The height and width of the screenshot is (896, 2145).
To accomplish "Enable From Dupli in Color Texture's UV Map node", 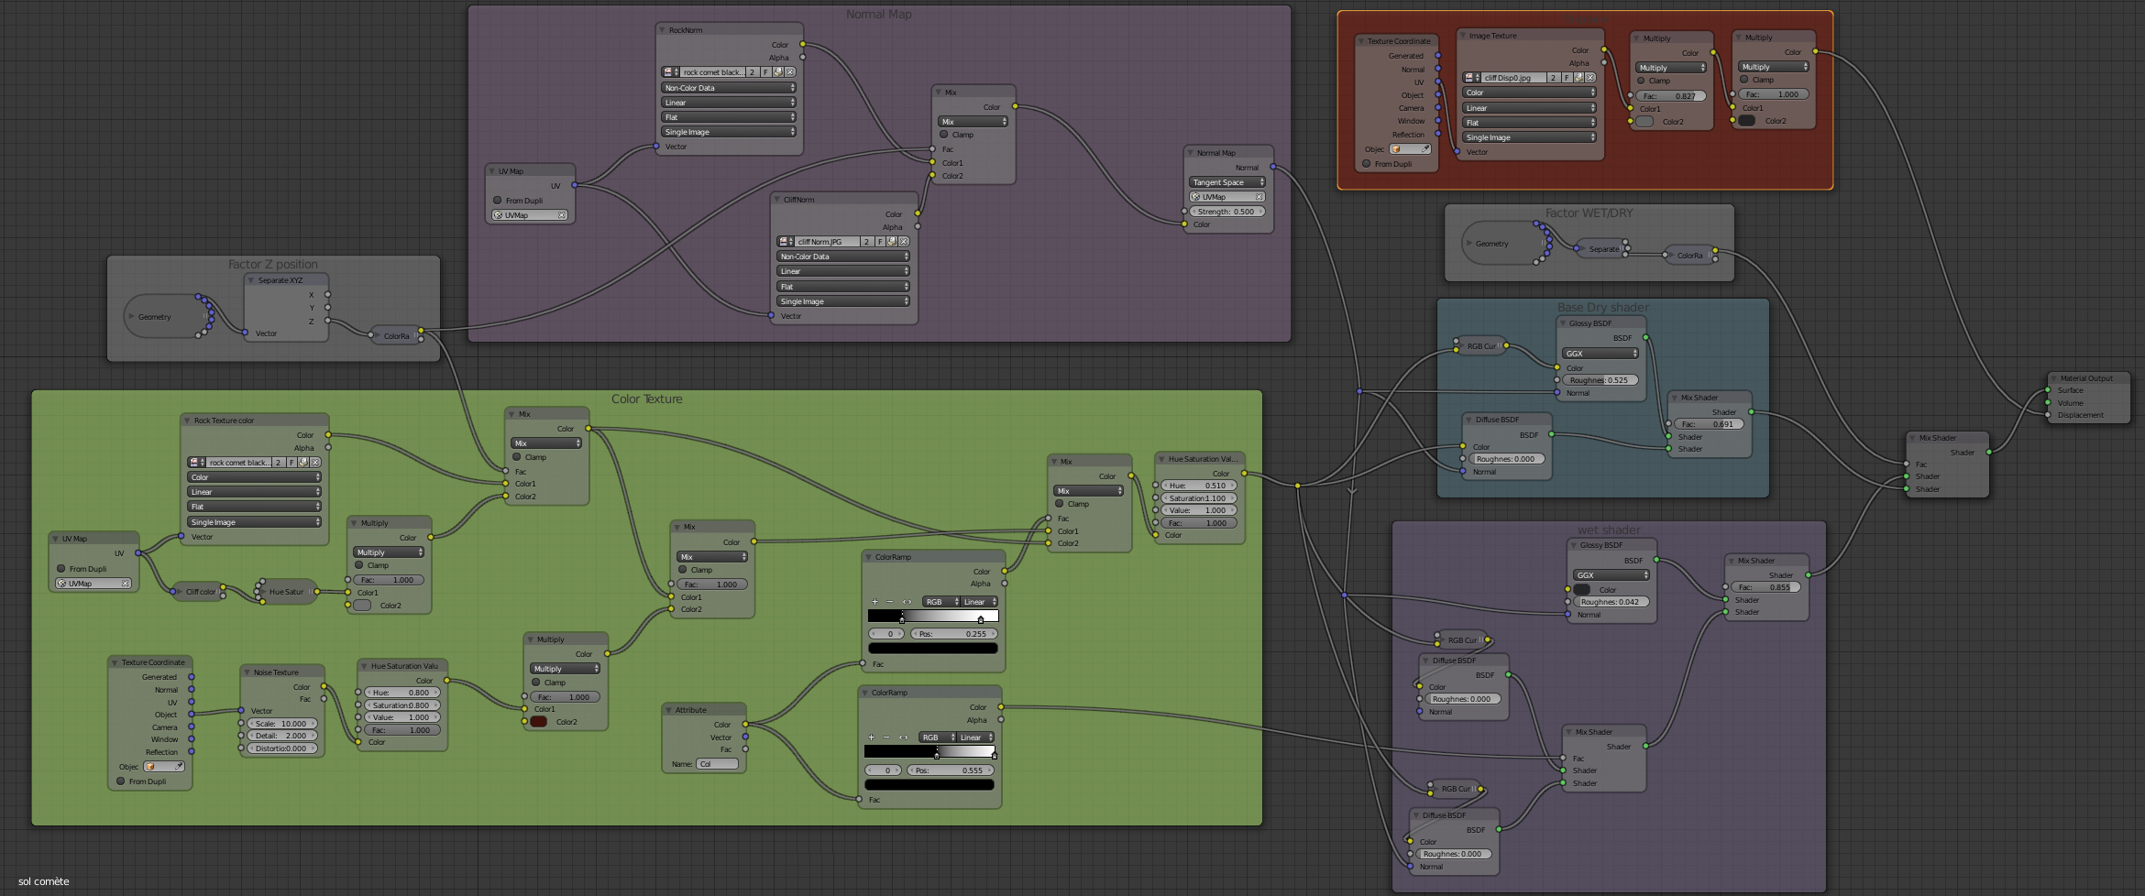I will point(61,569).
